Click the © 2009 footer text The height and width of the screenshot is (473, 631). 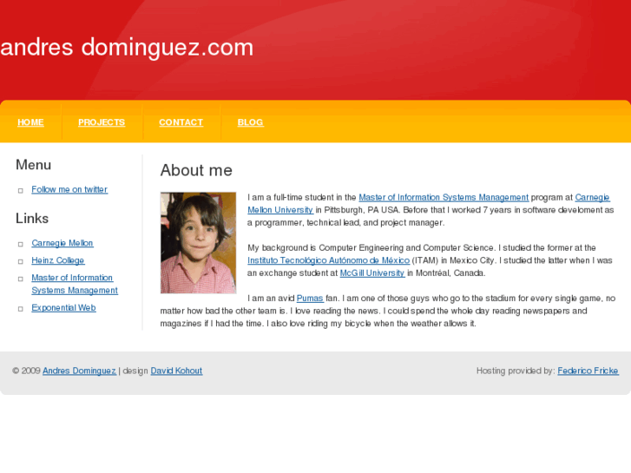click(27, 371)
